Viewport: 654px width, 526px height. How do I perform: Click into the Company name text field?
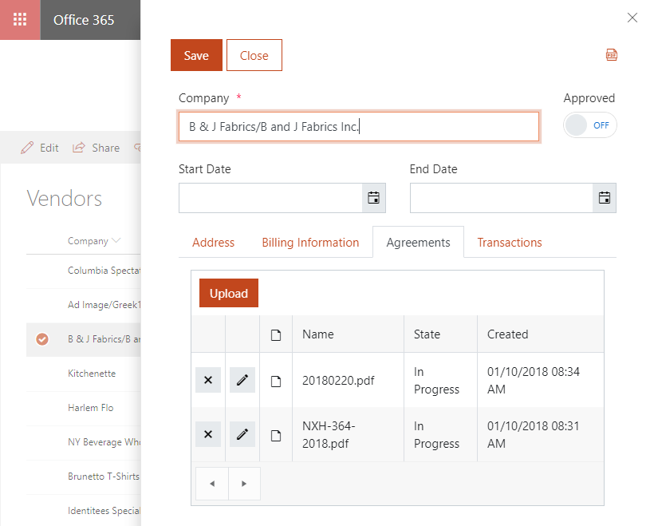(358, 127)
